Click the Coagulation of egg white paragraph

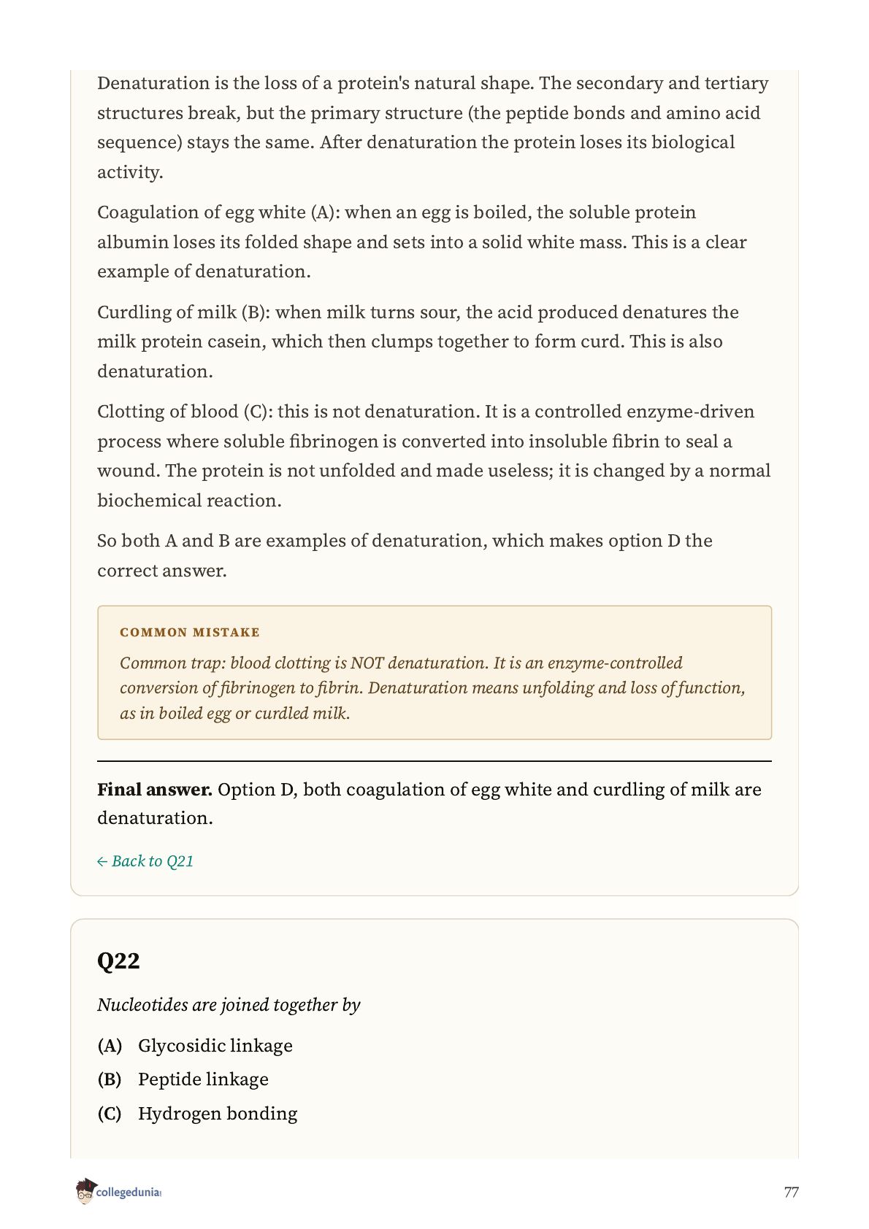point(422,242)
